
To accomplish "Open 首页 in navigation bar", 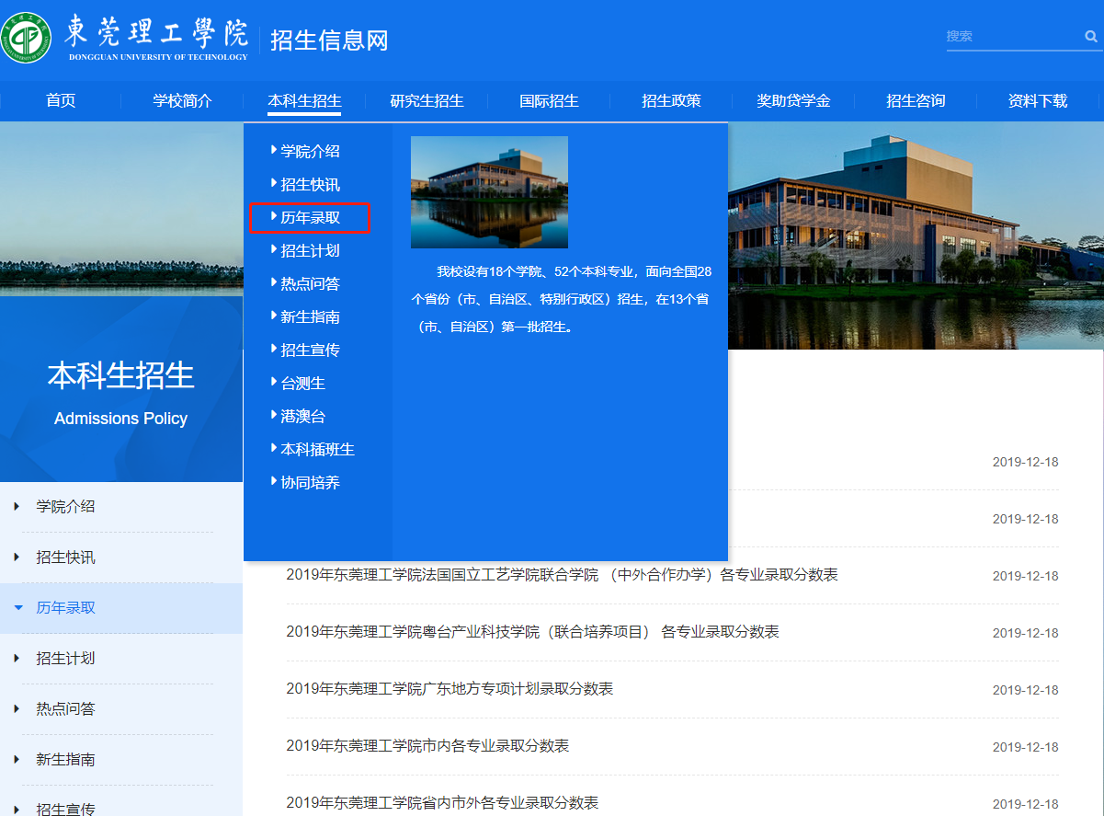I will point(61,101).
